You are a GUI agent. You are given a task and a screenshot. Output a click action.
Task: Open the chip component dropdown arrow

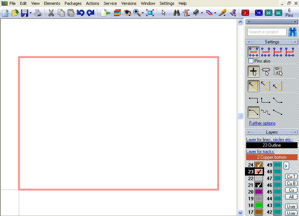tap(202, 13)
